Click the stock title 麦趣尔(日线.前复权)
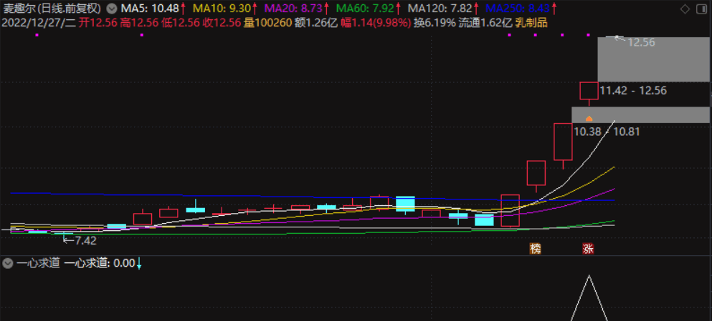 click(52, 8)
